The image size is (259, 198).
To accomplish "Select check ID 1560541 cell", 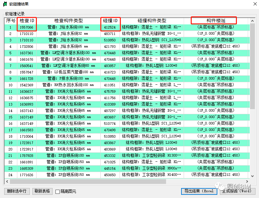I will point(27,66).
